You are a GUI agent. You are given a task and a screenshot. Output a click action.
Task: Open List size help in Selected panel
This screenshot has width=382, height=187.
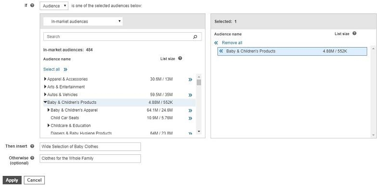pos(355,33)
